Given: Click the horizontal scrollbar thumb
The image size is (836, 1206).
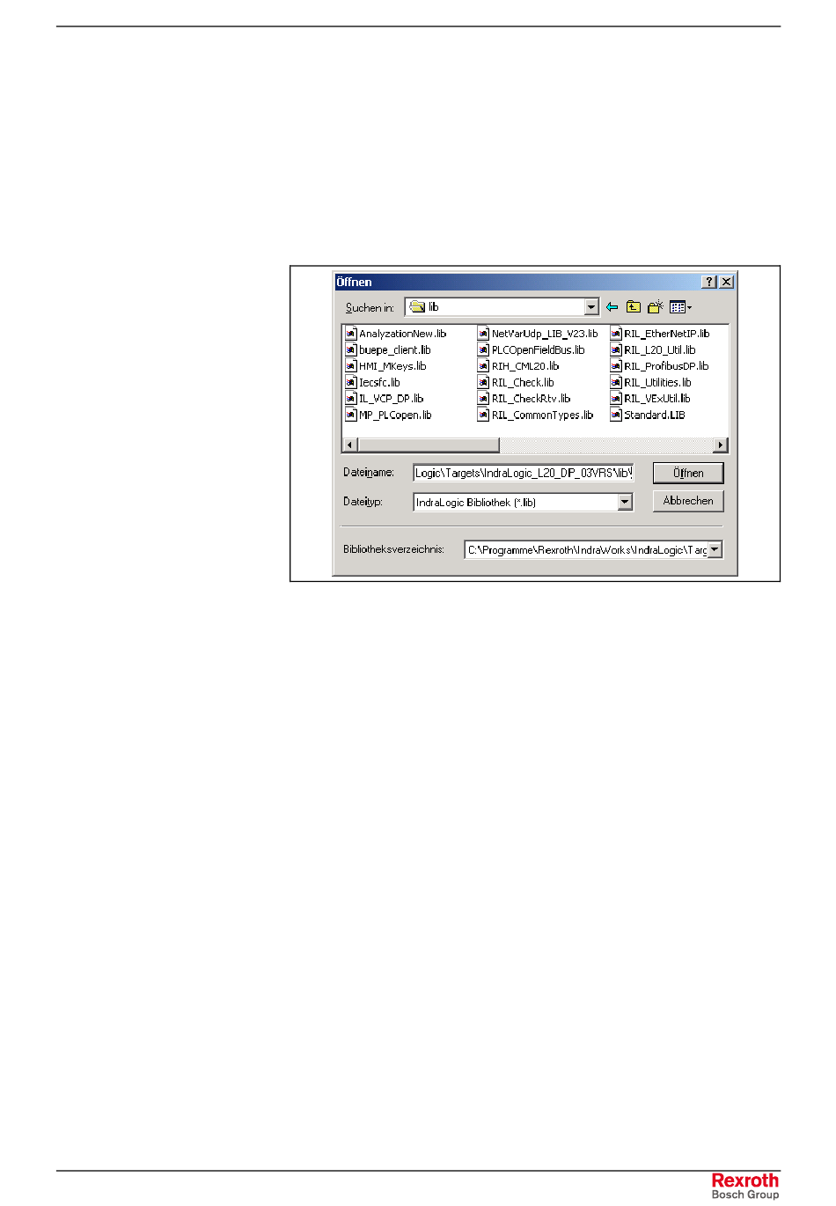Looking at the screenshot, I should [x=429, y=445].
